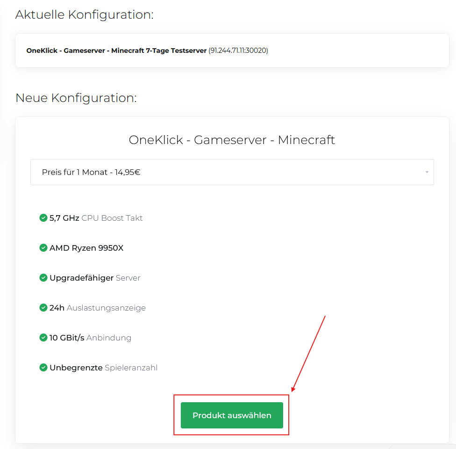Click the green check beside Upgradefähiger Server

click(x=43, y=278)
